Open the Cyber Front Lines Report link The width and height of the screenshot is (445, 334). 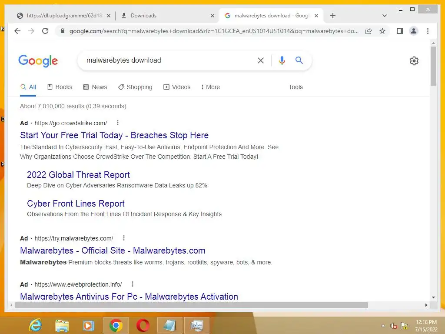(76, 204)
